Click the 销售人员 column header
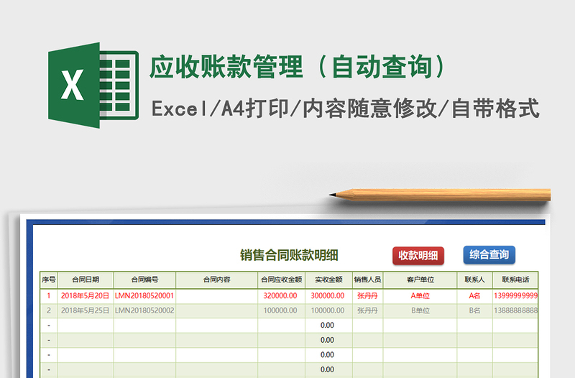This screenshot has height=378, width=575. pyautogui.click(x=367, y=280)
